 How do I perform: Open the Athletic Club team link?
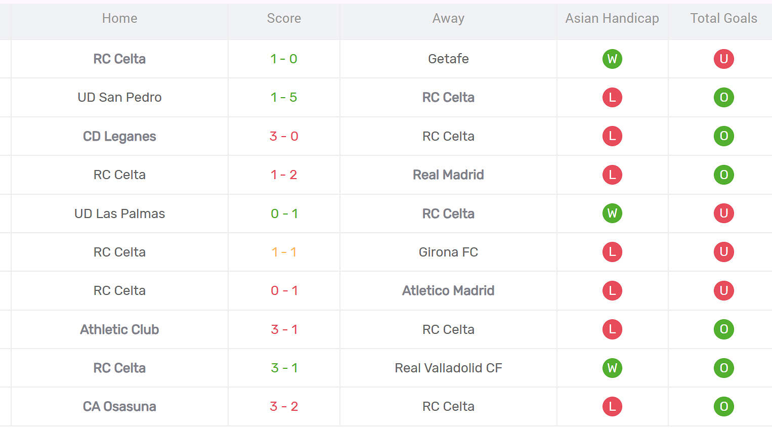pyautogui.click(x=119, y=330)
